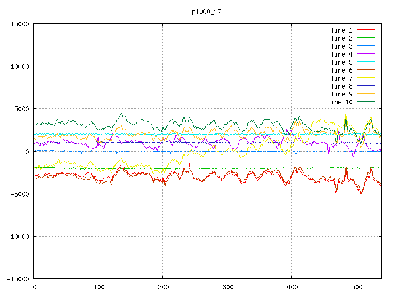Click the 500 x-axis tick label
The image size is (393, 295).
point(356,287)
